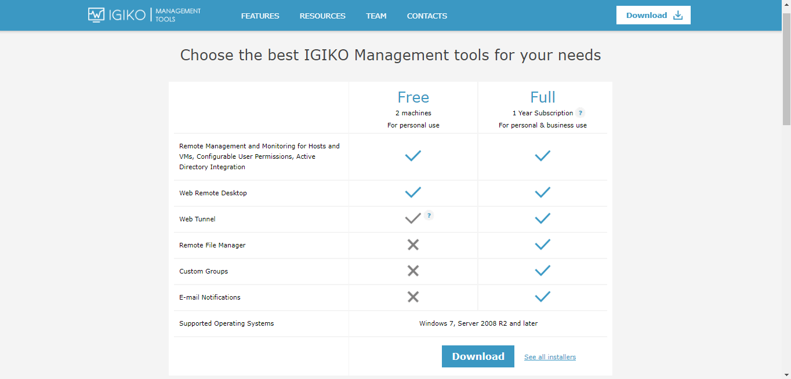Click the "For personal & business use" text
This screenshot has height=379, width=791.
[x=543, y=125]
